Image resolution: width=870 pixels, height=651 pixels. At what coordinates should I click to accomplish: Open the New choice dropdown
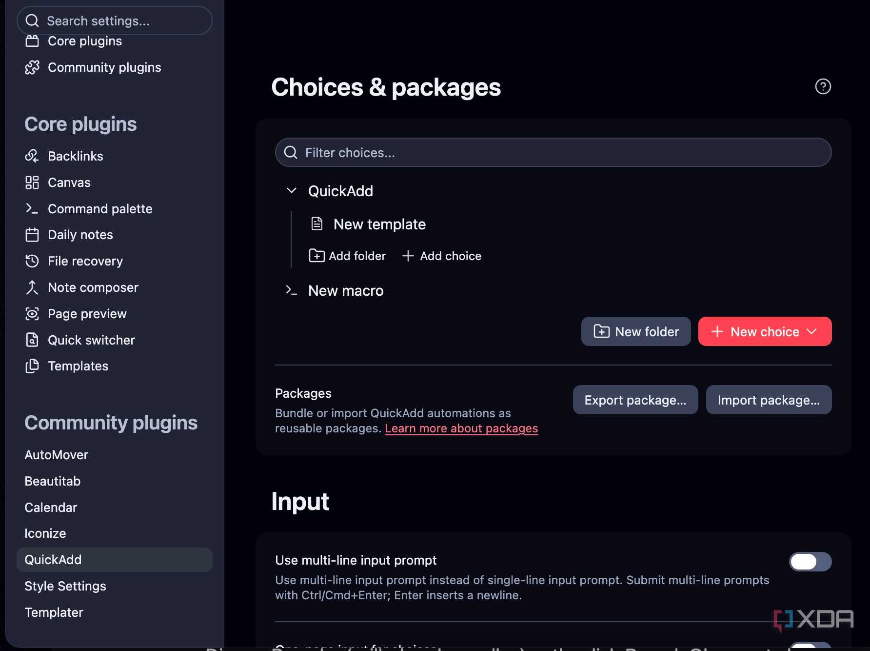765,331
